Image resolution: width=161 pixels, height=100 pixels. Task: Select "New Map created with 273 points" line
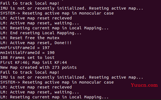point(38,67)
